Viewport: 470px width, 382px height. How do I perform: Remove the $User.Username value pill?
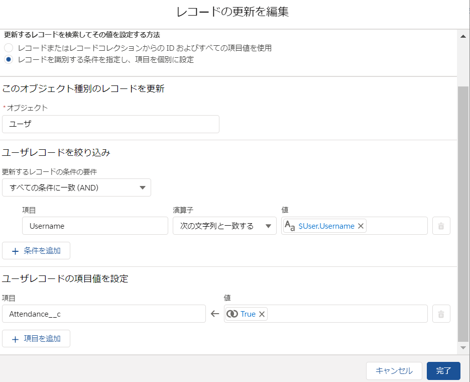click(361, 226)
